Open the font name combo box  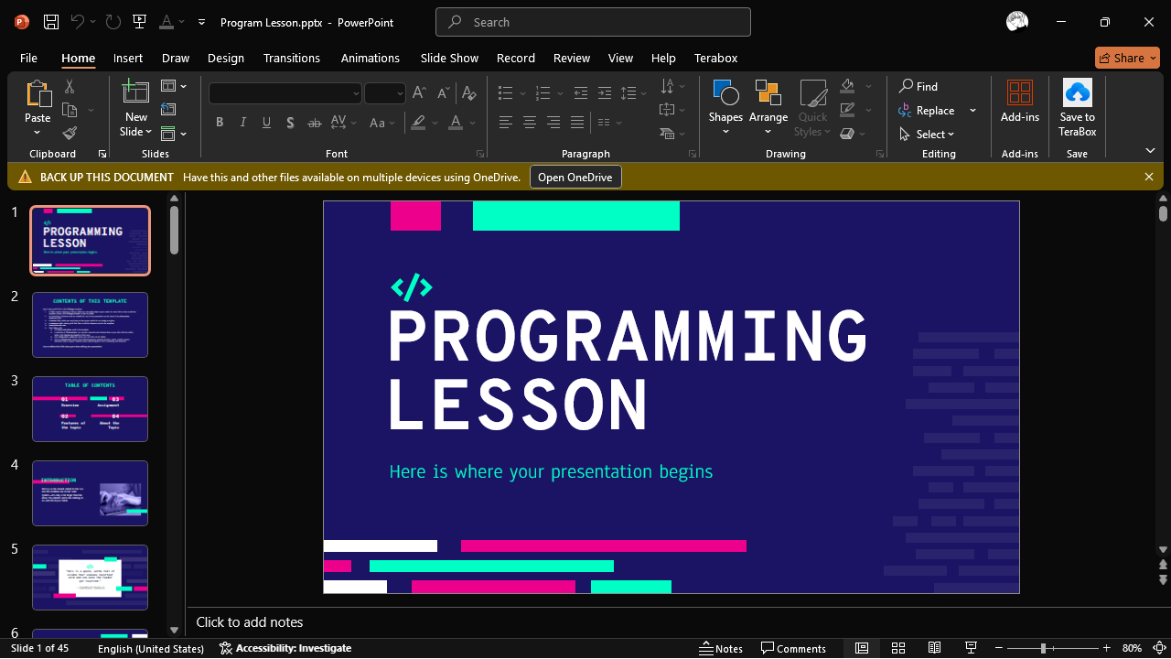coord(285,92)
